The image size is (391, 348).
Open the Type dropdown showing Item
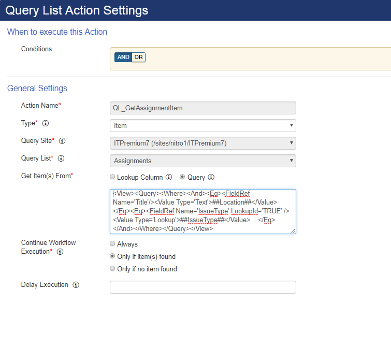click(x=202, y=125)
